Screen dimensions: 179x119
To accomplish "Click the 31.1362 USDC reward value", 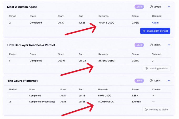I will tap(106, 61).
